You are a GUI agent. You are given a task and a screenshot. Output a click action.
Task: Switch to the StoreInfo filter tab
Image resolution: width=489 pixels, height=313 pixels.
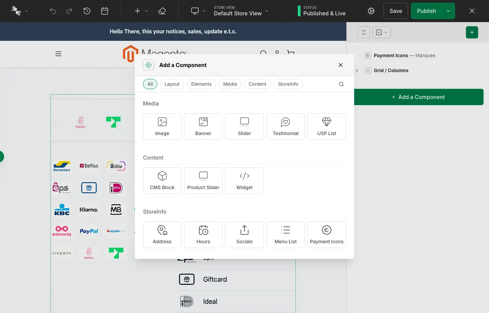pos(288,84)
